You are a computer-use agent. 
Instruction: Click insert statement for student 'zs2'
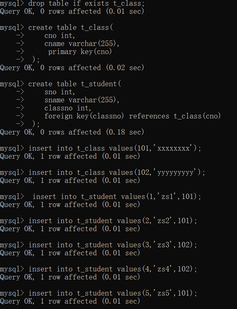[113, 221]
